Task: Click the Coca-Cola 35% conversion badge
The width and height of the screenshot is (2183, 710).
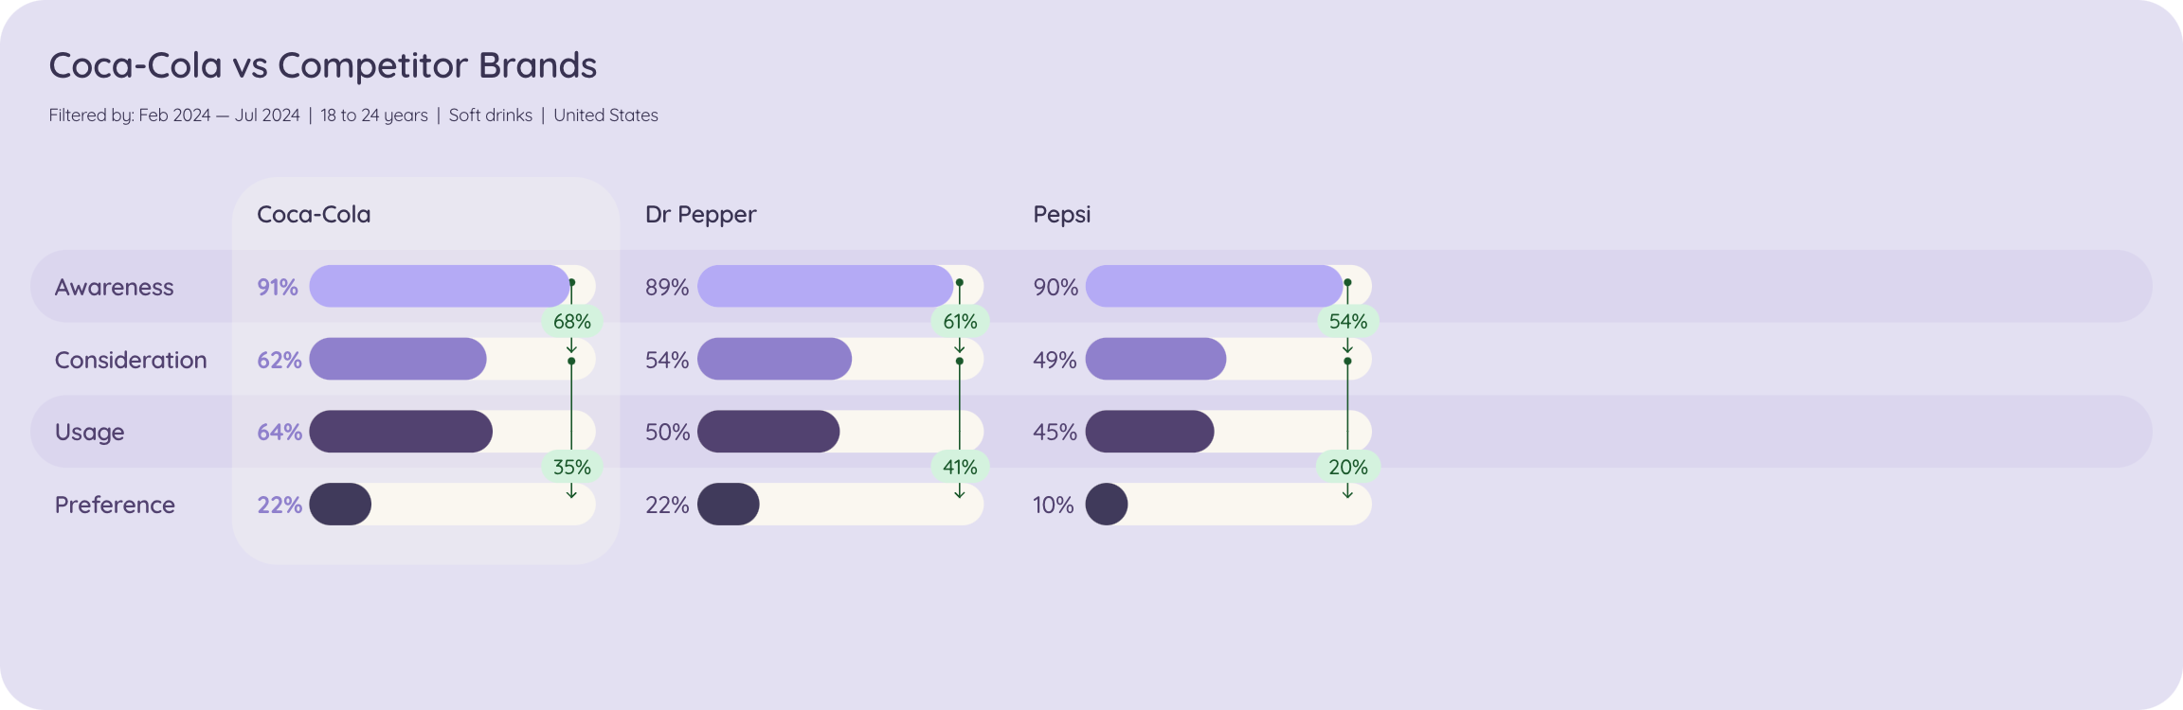Action: click(x=571, y=467)
